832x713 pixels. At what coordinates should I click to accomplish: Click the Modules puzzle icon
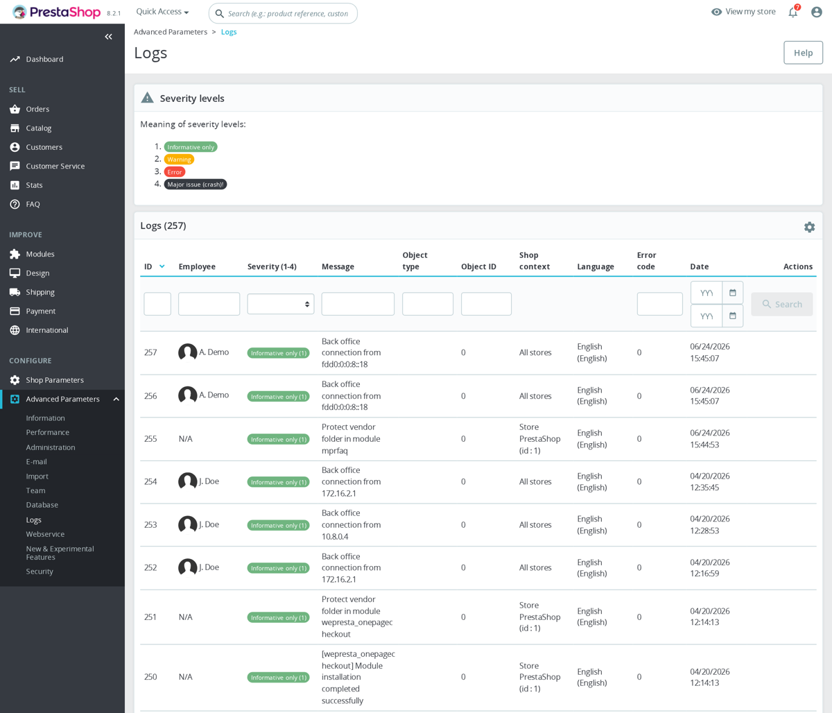(x=15, y=254)
